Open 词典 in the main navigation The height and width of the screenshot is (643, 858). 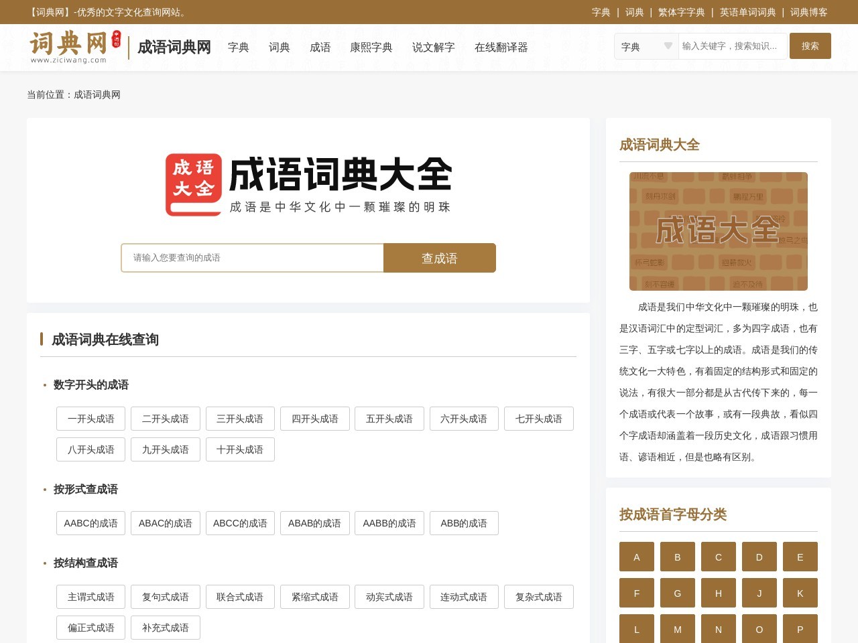click(x=280, y=48)
